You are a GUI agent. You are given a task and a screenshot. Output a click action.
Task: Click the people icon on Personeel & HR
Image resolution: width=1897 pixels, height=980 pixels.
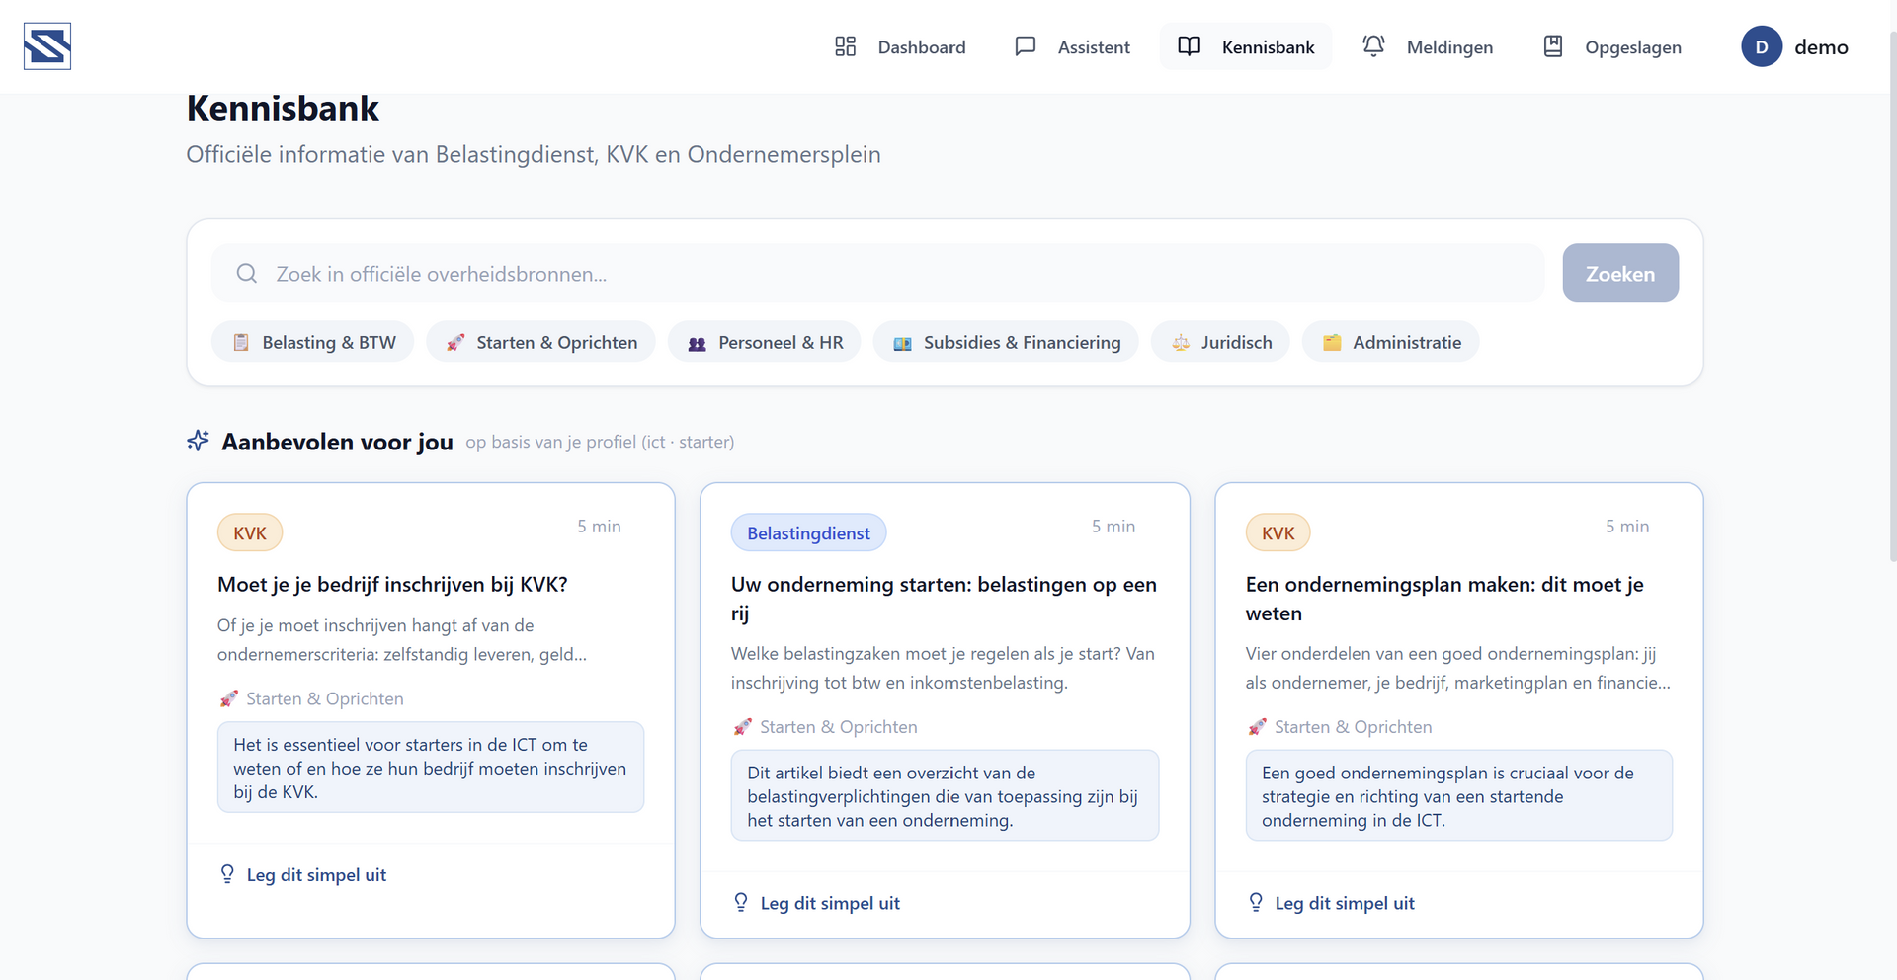[x=698, y=343]
